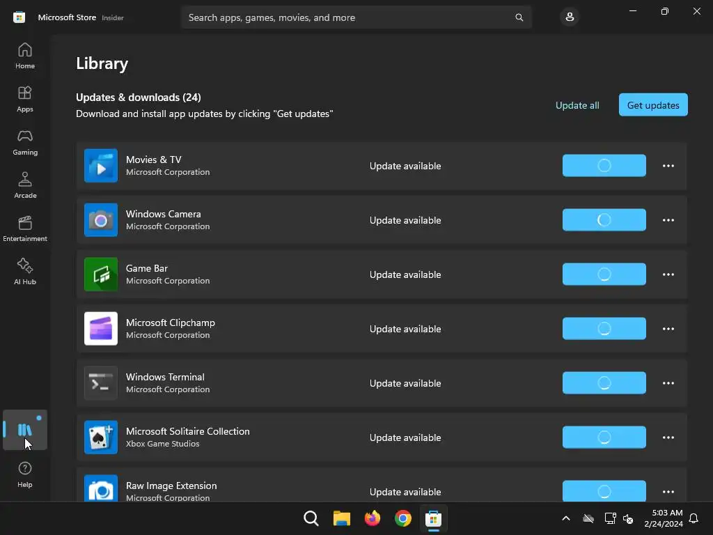The image size is (713, 535).
Task: Click the muted volume tray icon
Action: [x=629, y=518]
